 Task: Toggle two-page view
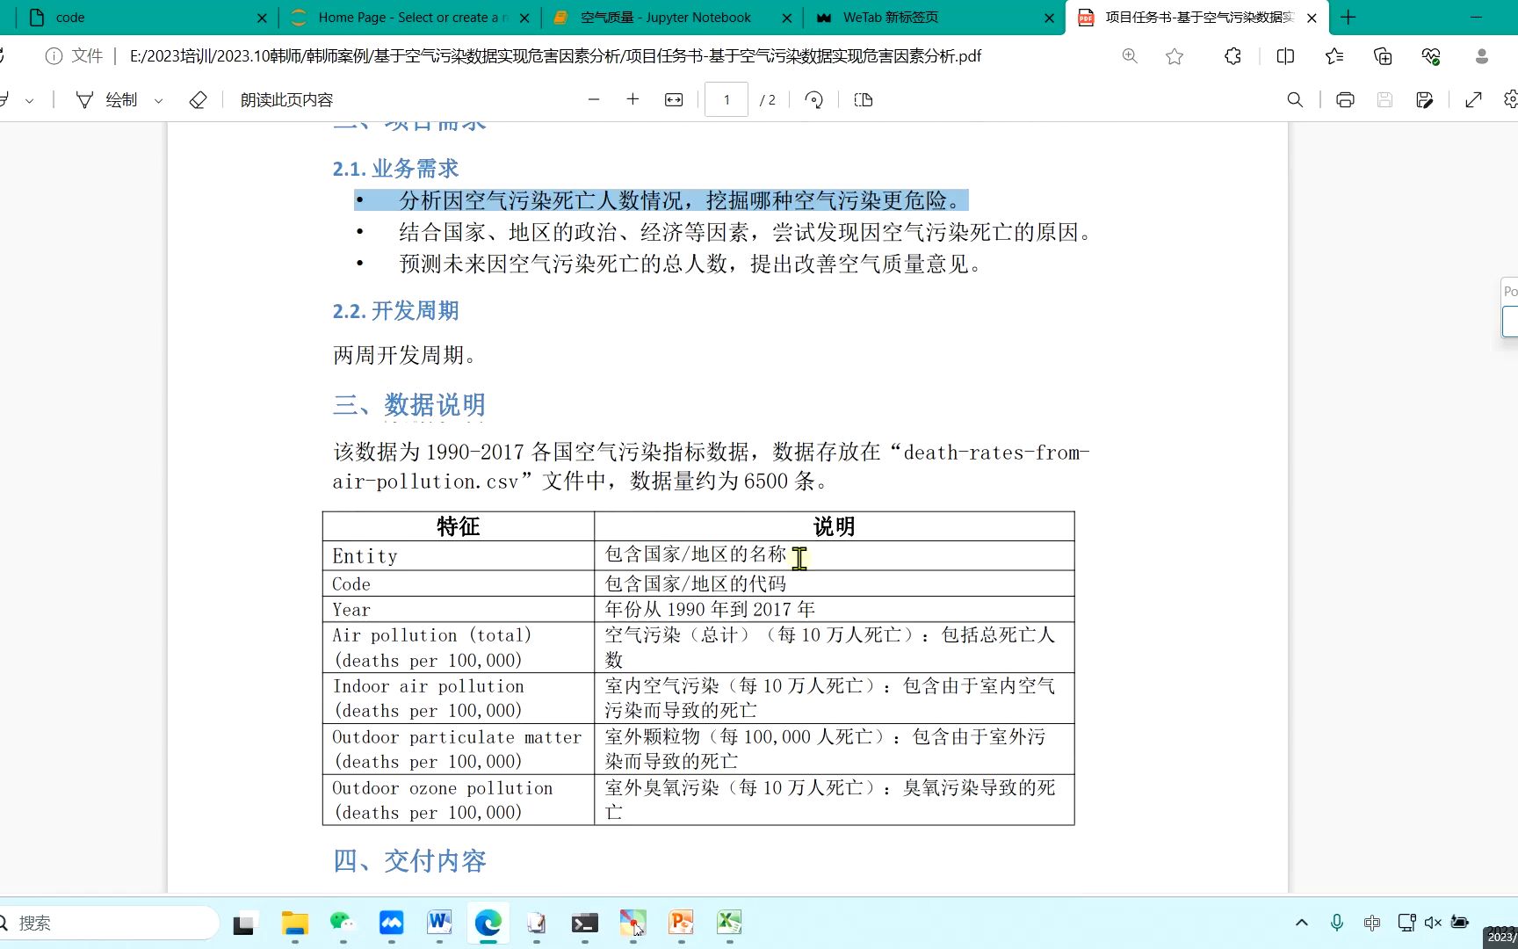[864, 100]
